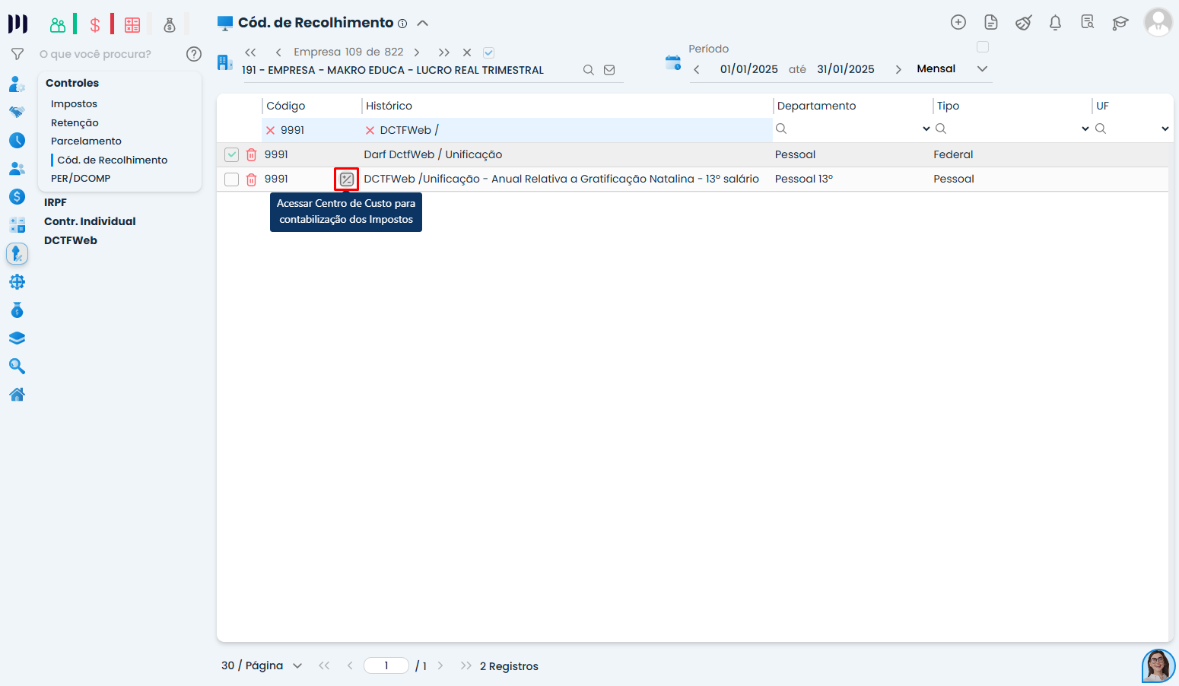Viewport: 1179px width, 686px height.
Task: Open the period calendar icon
Action: pos(672,63)
